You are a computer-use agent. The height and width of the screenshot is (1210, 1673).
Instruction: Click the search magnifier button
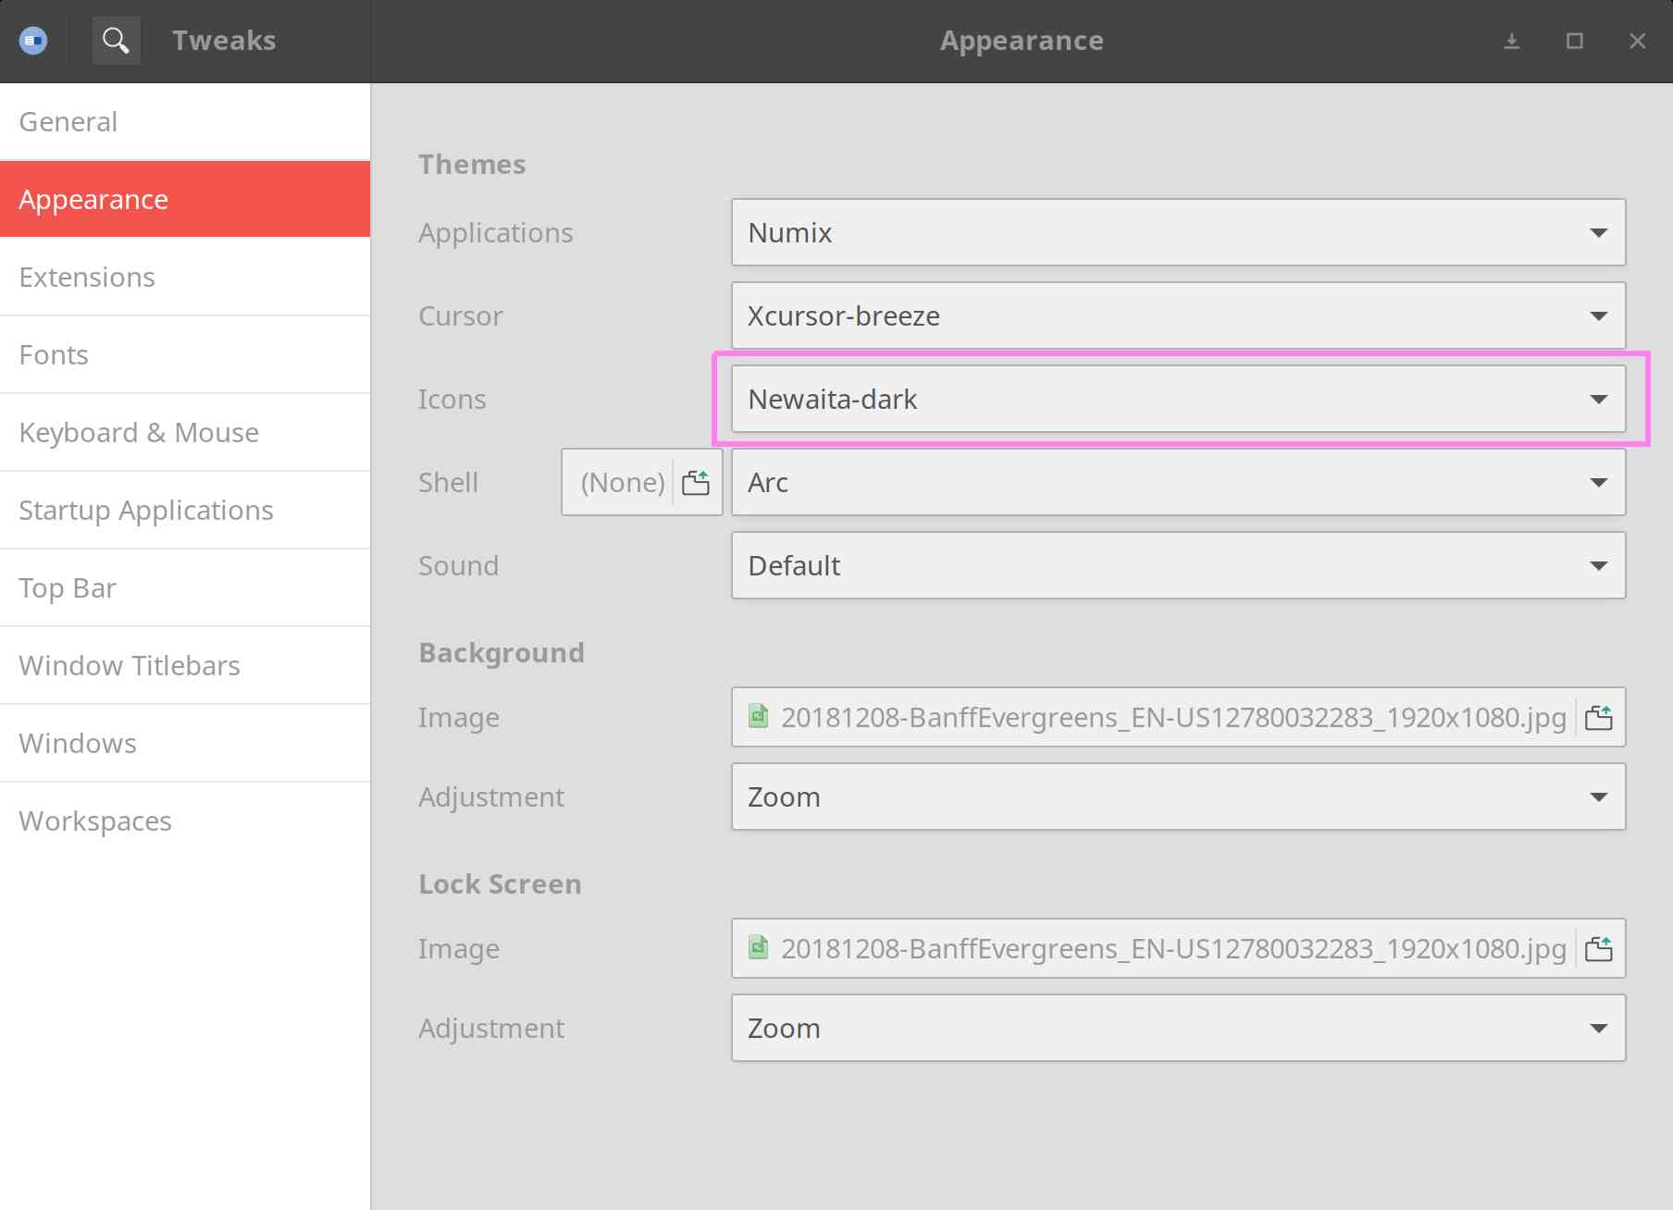[x=116, y=41]
